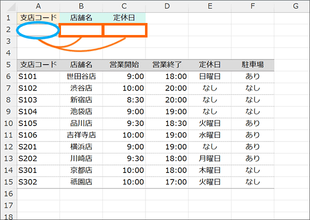Viewport: 310px width, 220px height.
Task: Select parking cell あり for 世田谷店
Action: 252,76
